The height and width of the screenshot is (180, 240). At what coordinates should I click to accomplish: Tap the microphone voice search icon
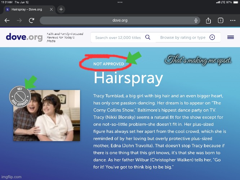(196, 20)
